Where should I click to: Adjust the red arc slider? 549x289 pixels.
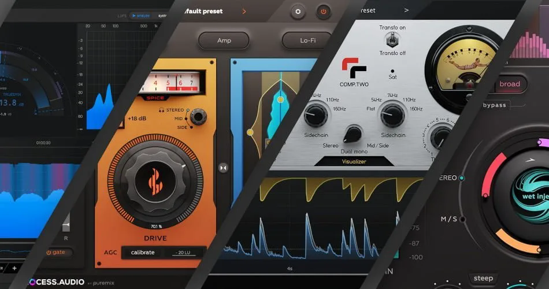[492, 174]
